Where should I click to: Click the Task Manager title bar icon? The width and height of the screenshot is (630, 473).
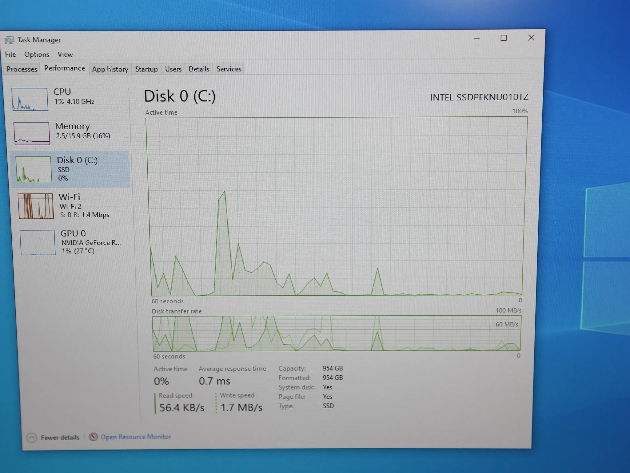pos(9,40)
